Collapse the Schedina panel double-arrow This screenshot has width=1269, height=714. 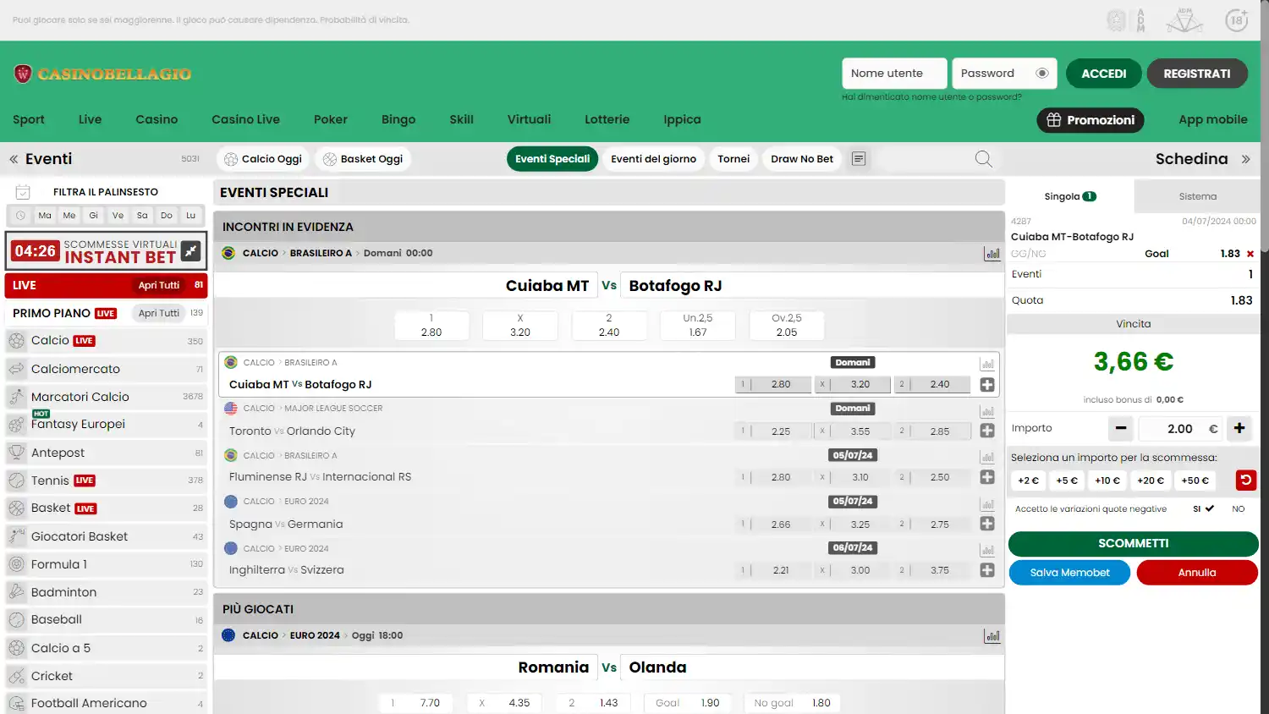pyautogui.click(x=1246, y=159)
